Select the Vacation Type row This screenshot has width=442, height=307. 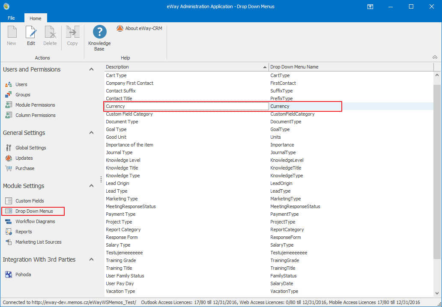(269, 291)
